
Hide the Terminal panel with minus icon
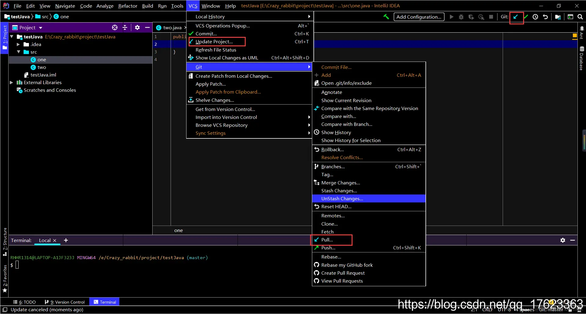tap(573, 240)
